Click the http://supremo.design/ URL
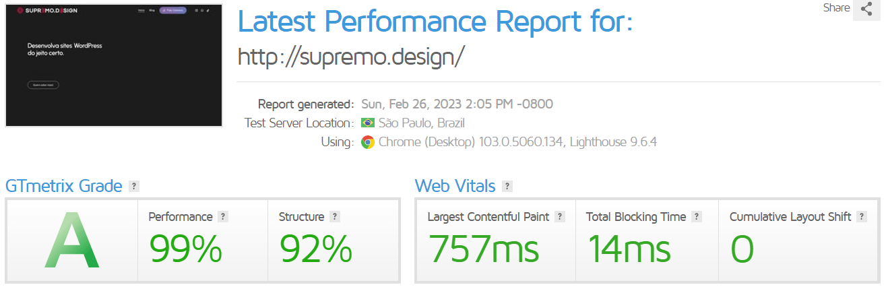Image resolution: width=886 pixels, height=289 pixels. [x=351, y=57]
